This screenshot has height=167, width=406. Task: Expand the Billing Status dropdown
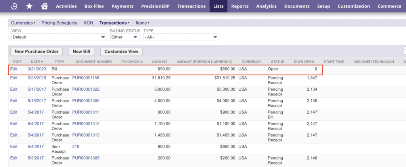(x=124, y=37)
